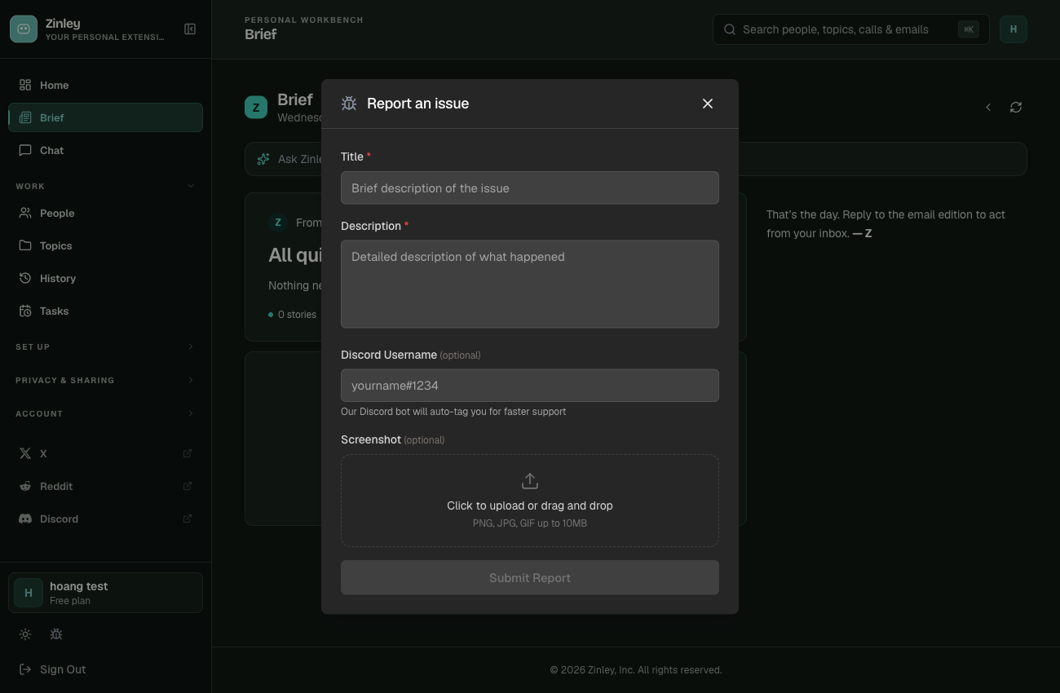Click the Submit Report button
The image size is (1060, 693).
pyautogui.click(x=530, y=577)
